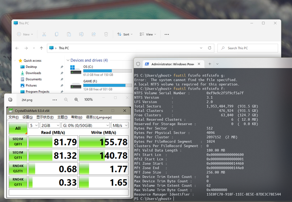
Task: Run the RND4K Q1T1 test
Action: pos(18,182)
